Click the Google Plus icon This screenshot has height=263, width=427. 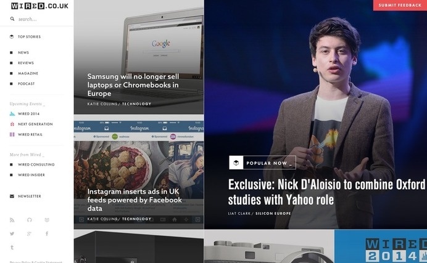coord(29,234)
